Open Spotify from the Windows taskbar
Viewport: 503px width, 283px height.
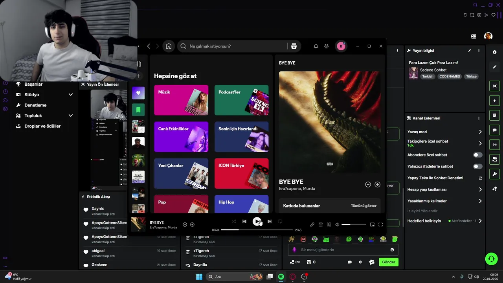(x=281, y=277)
